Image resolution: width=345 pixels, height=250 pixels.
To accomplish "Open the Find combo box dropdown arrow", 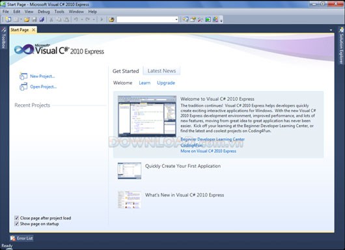I will pyautogui.click(x=176, y=20).
